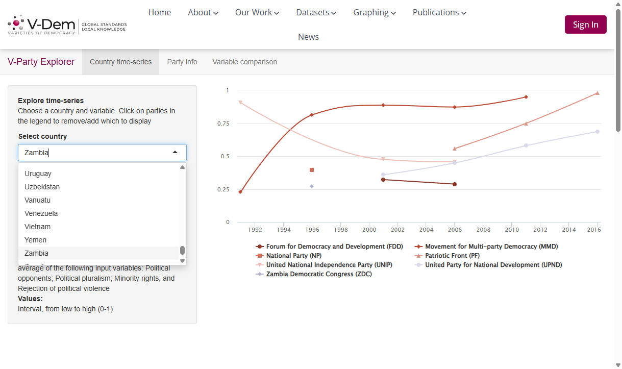Switch to Party info tab
Screen dimensions: 622x369
[x=182, y=62]
